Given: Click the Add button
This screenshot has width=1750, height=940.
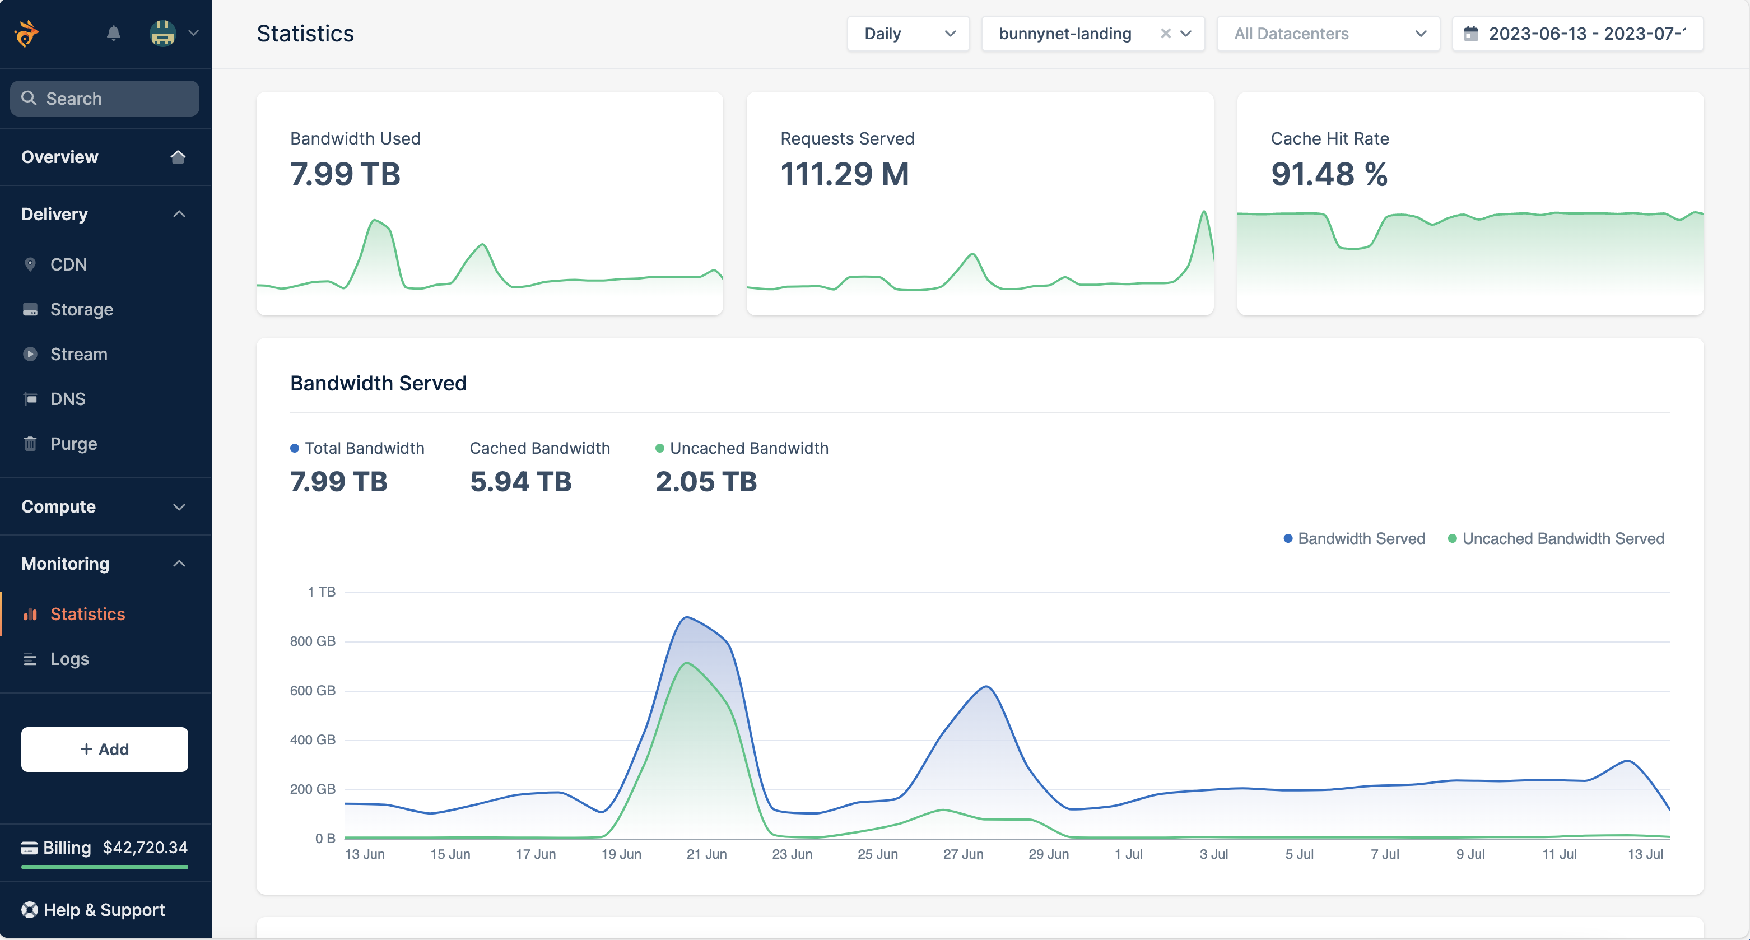Looking at the screenshot, I should pyautogui.click(x=104, y=749).
